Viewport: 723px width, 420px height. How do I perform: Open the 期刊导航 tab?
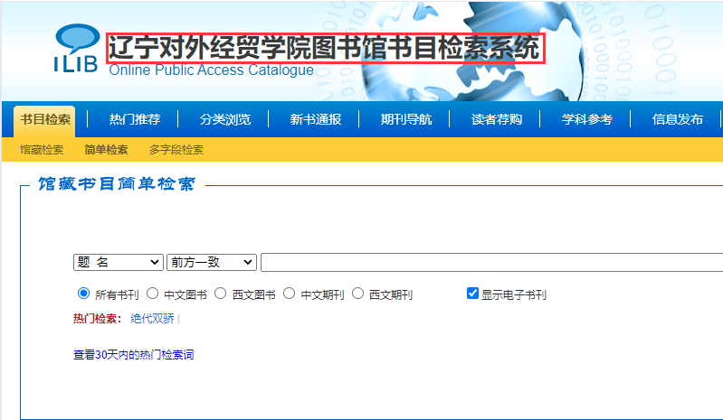tap(405, 119)
